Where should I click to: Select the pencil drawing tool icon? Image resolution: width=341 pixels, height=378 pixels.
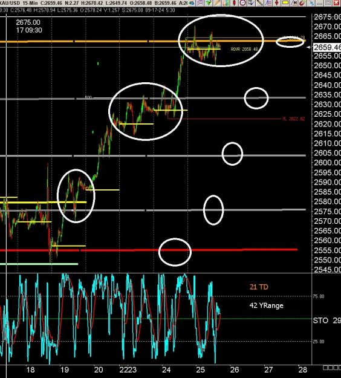point(218,3)
